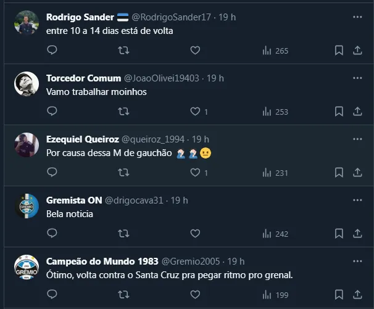374x309 pixels.
Task: Expand more menu on Campeão do Mundo 1983 tweet
Action: pos(357,262)
